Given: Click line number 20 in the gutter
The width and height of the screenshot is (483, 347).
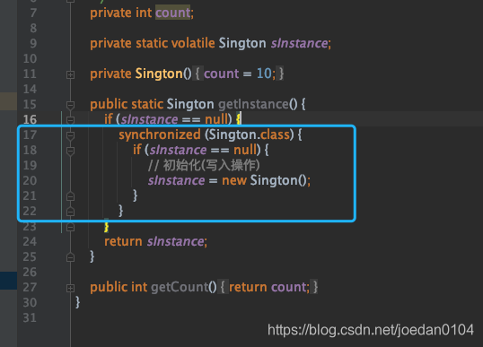Looking at the screenshot, I should click(x=30, y=180).
